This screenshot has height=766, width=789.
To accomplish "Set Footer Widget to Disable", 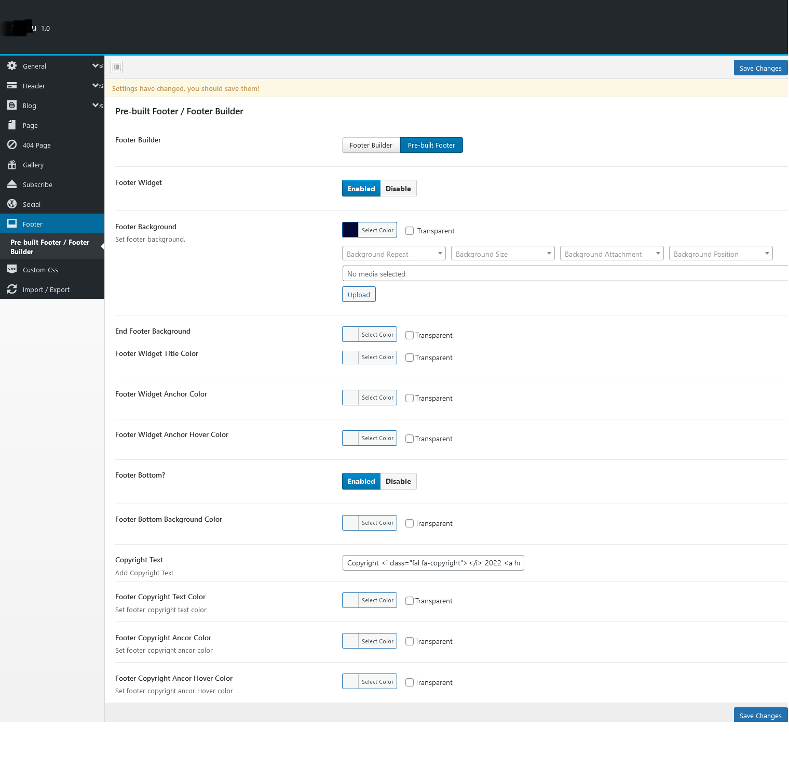I will (x=398, y=188).
